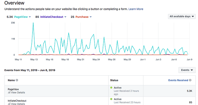This screenshot has height=105, width=198.
Task: Click the red Purchase legend label
Action: tap(82, 17)
